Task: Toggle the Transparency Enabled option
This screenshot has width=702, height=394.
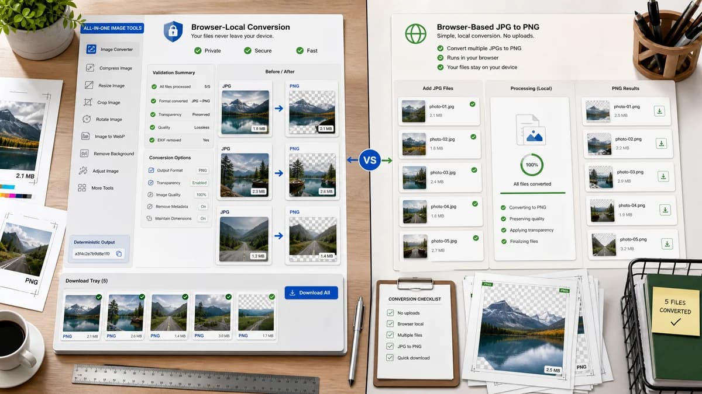Action: 200,183
